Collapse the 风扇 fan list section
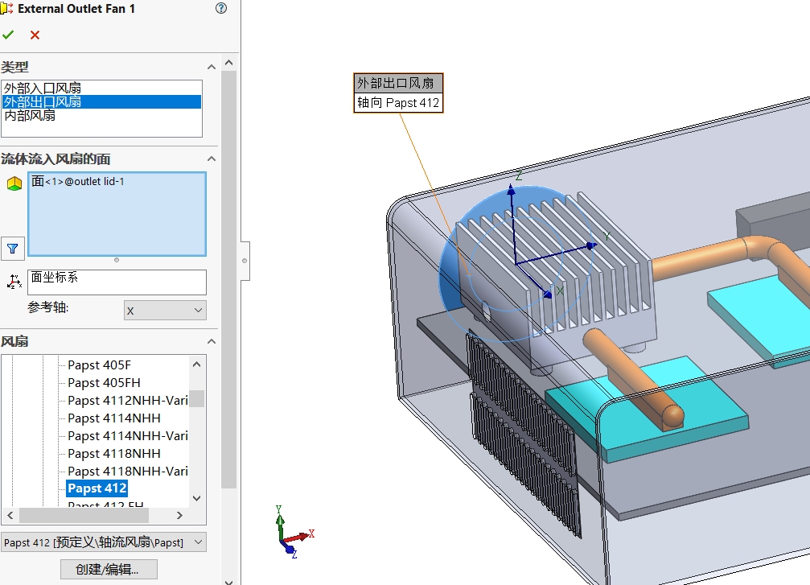Image resolution: width=810 pixels, height=585 pixels. [x=211, y=341]
